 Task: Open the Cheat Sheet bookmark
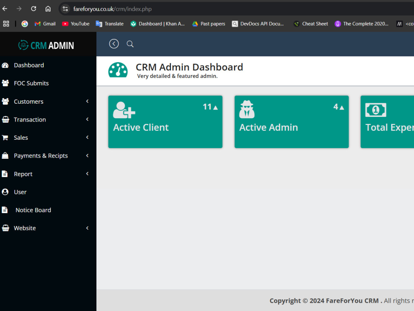[x=311, y=24]
